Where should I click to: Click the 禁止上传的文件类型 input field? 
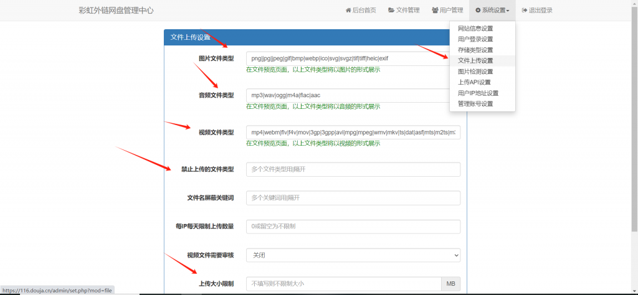tap(353, 169)
